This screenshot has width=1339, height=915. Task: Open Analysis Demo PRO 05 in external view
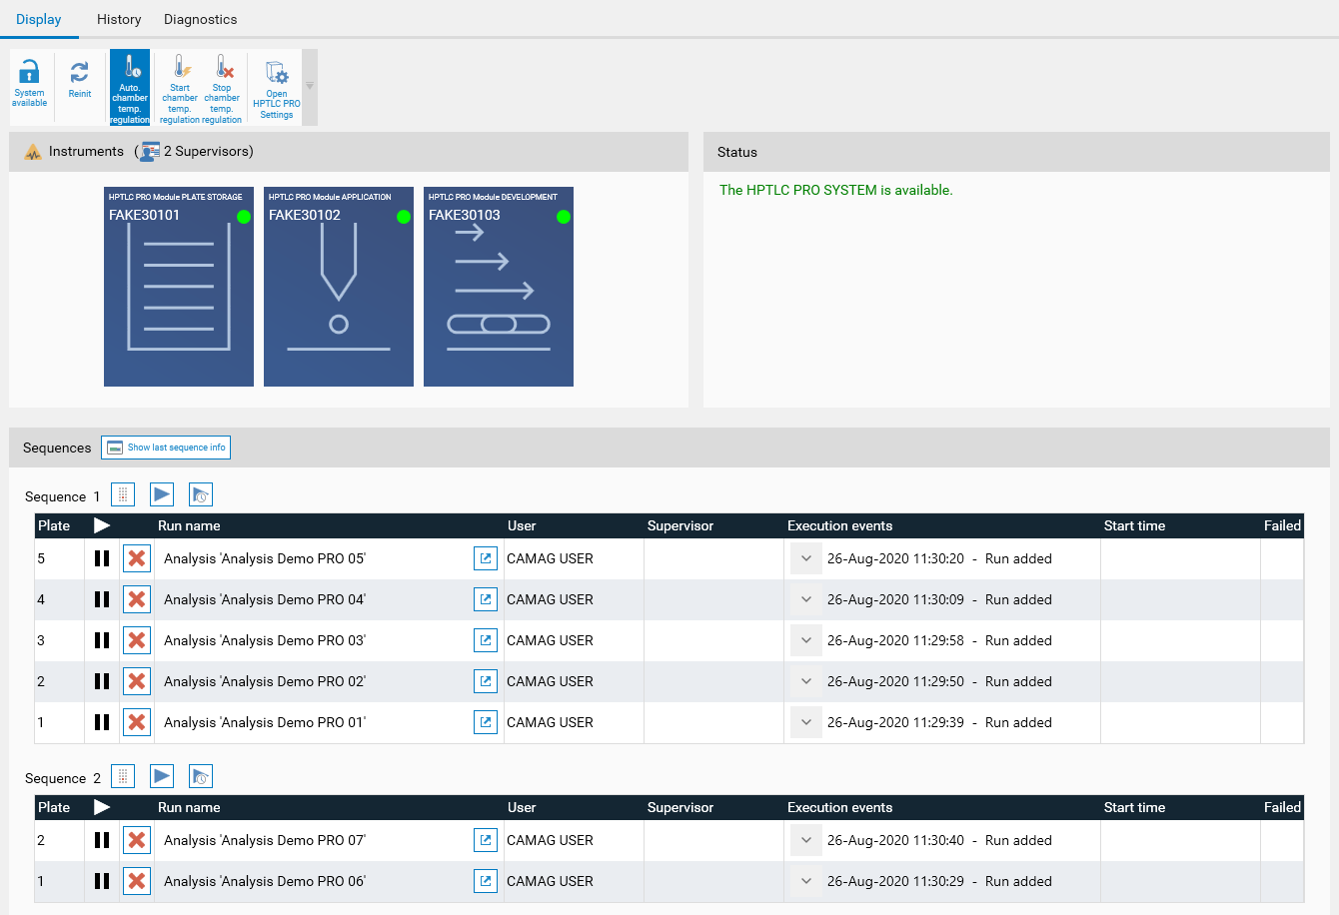click(x=486, y=558)
